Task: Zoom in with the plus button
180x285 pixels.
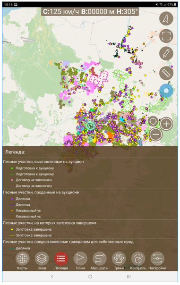Action: [x=166, y=124]
